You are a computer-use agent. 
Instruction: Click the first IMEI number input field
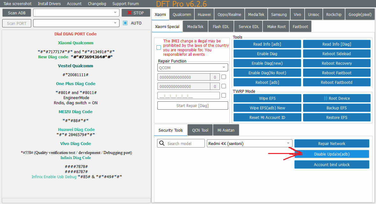[x=184, y=77]
